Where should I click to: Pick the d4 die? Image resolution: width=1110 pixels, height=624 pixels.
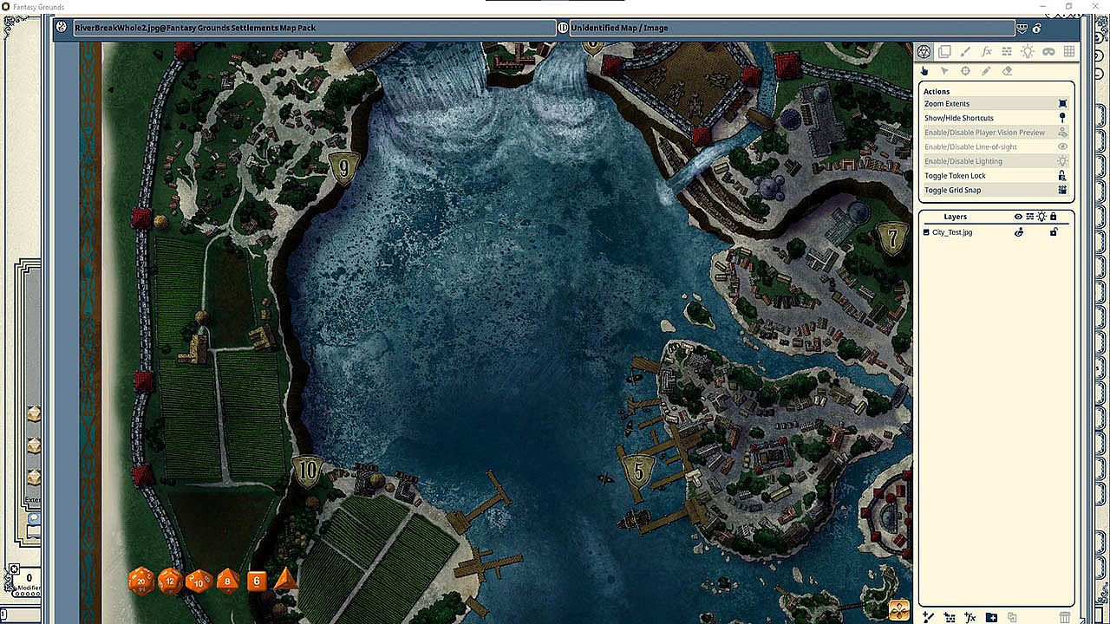pyautogui.click(x=285, y=579)
